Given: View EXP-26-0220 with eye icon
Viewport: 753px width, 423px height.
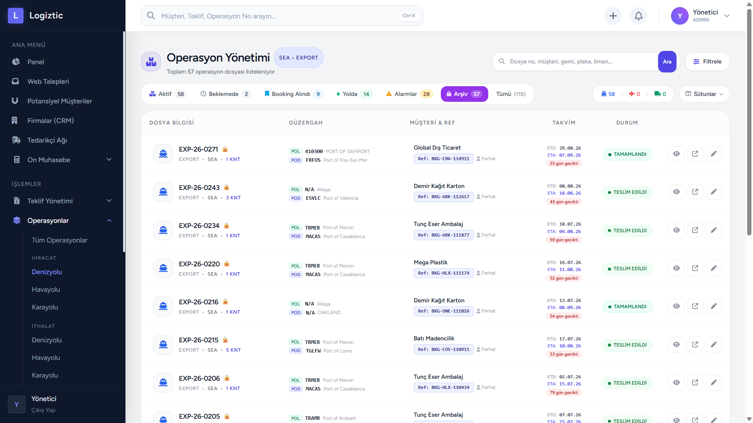Looking at the screenshot, I should 677,268.
